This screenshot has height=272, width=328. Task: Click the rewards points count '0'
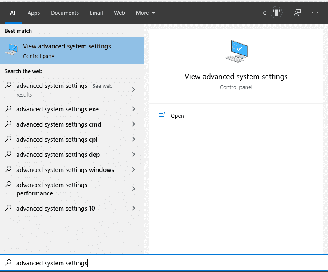[265, 13]
